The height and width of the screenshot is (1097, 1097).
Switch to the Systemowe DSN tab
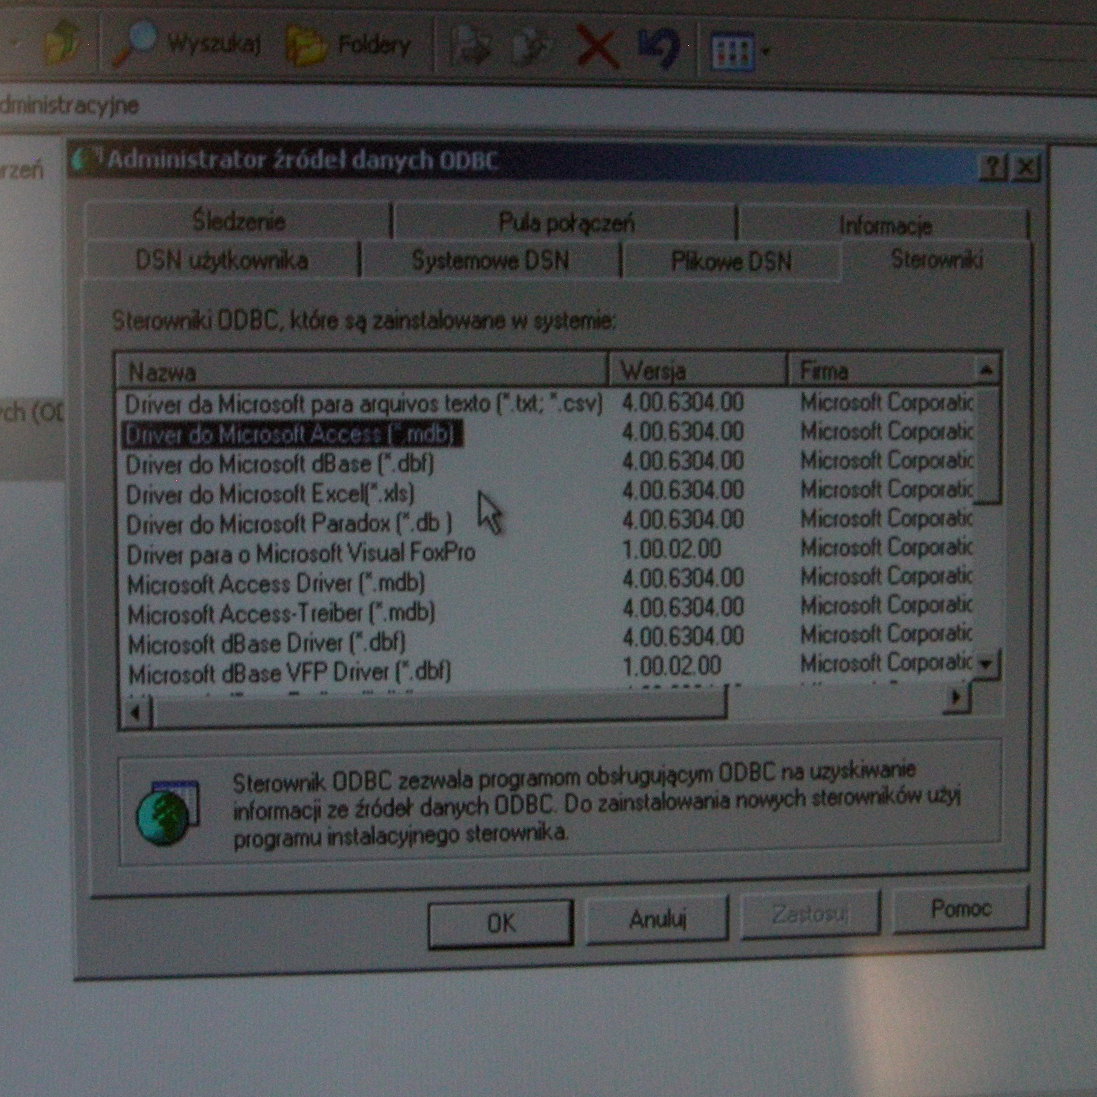[490, 261]
